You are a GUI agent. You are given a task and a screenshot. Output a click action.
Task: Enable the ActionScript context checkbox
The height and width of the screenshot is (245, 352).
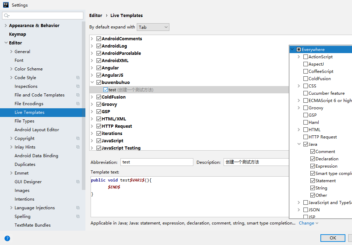pos(305,57)
